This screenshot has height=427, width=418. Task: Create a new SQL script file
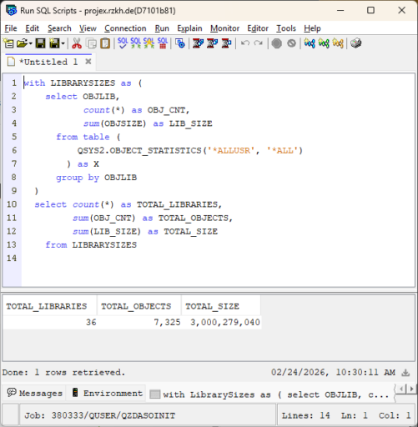click(x=8, y=43)
